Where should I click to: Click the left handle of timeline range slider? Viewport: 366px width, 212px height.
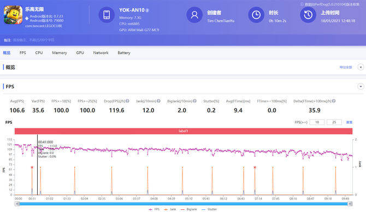(17, 204)
